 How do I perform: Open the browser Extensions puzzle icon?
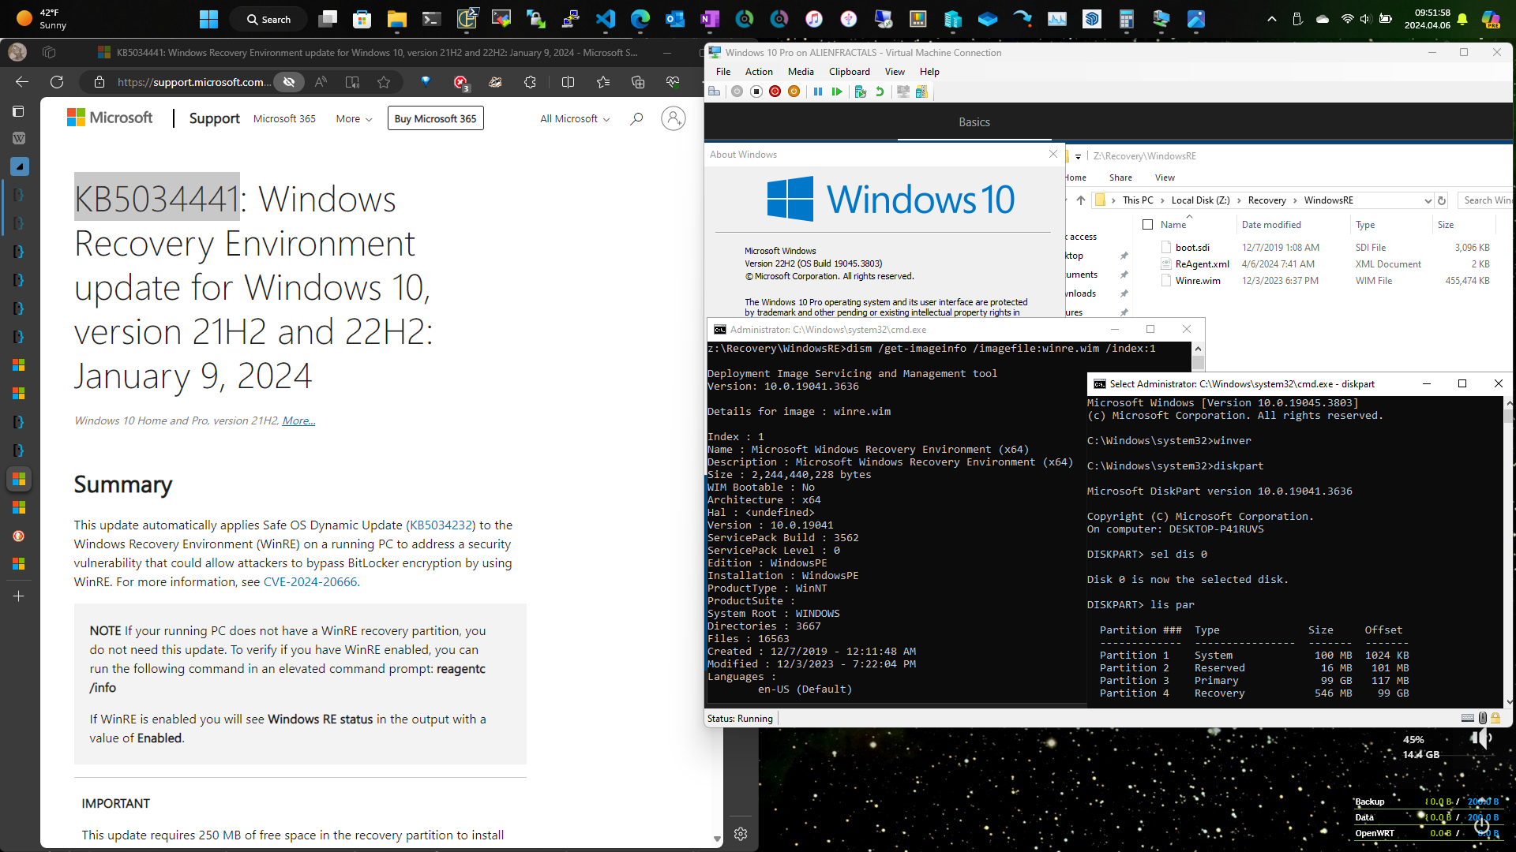point(530,82)
